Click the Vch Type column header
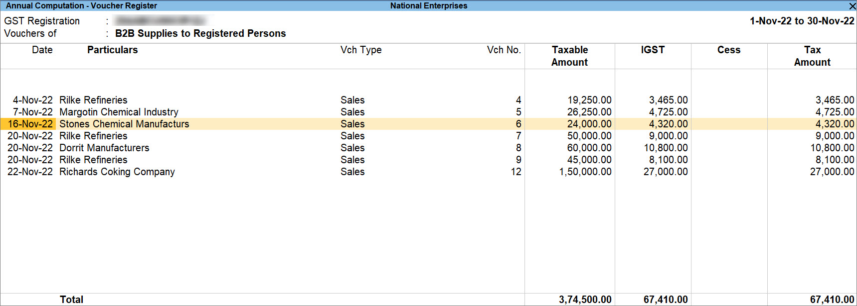Image resolution: width=857 pixels, height=306 pixels. tap(361, 50)
